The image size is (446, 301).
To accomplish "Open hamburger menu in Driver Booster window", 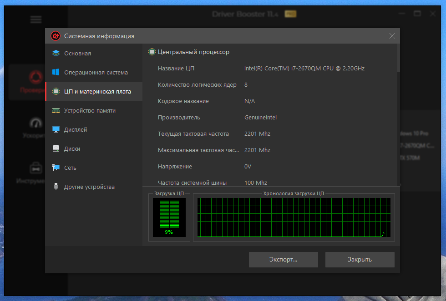I will (36, 20).
